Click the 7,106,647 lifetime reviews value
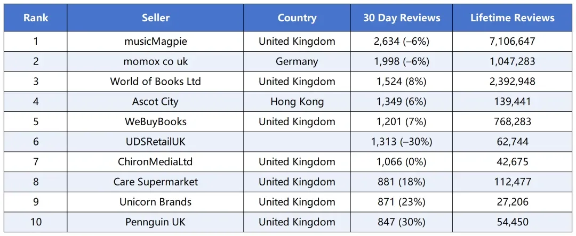 [x=513, y=42]
